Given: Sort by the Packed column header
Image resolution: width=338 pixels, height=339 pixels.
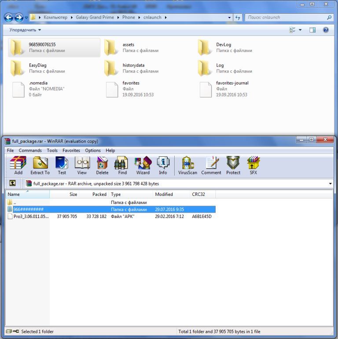Looking at the screenshot, I should tap(94, 194).
